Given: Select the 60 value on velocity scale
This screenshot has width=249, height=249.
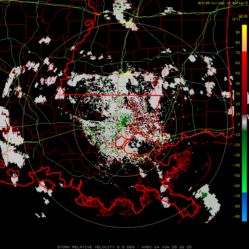Looking at the screenshot, I should 238,63.
